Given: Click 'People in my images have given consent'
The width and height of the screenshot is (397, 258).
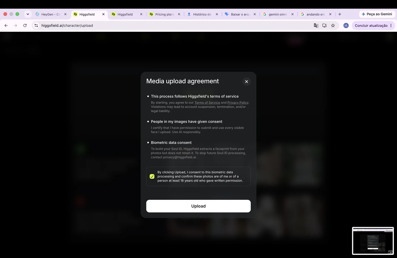Looking at the screenshot, I should point(186,121).
